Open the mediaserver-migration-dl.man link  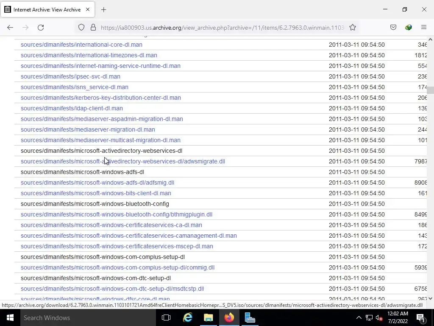(88, 129)
